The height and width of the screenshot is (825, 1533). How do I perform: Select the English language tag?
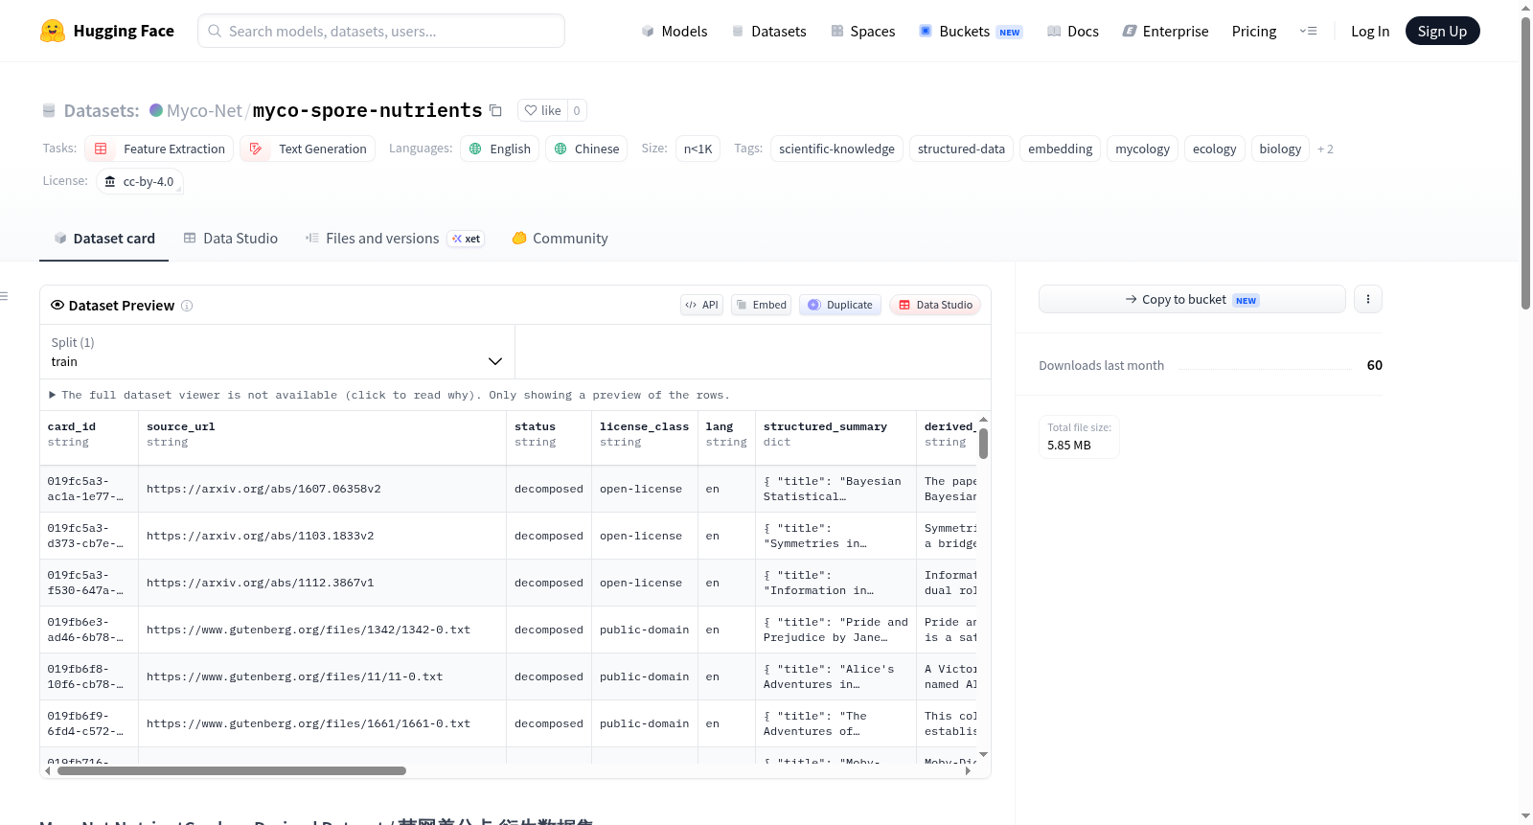coord(499,149)
